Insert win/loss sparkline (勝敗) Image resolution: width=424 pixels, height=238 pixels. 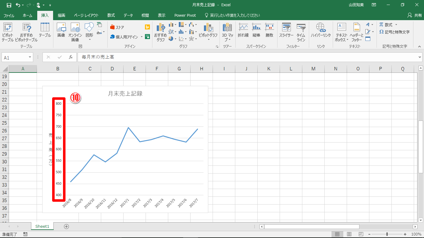(269, 30)
